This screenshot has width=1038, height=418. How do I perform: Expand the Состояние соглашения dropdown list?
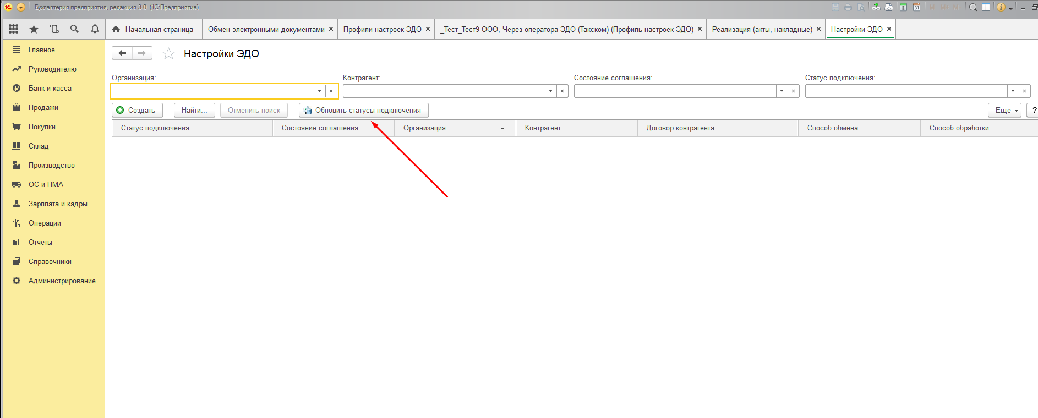click(x=782, y=91)
